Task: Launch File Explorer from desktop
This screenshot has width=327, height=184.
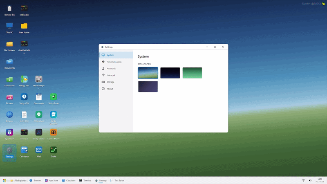Action: click(9, 46)
